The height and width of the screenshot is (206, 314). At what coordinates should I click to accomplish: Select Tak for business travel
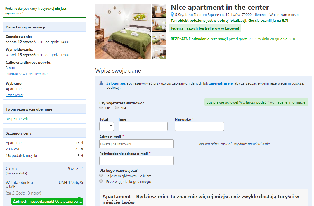(101, 108)
